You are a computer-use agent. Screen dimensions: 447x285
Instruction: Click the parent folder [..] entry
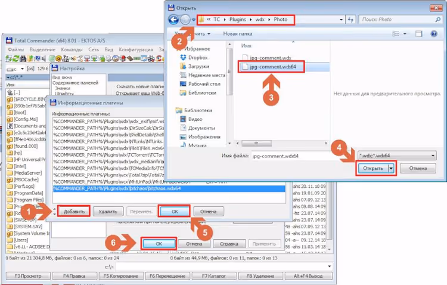14,92
